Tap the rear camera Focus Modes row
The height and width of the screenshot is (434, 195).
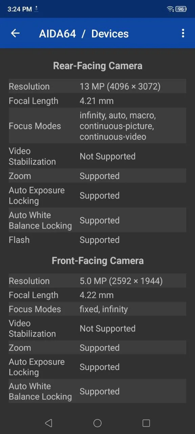(x=97, y=126)
